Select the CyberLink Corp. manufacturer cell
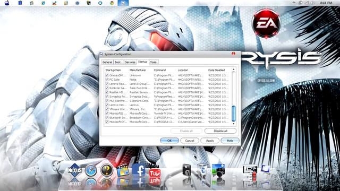This screenshot has width=340, height=191. coord(139,101)
